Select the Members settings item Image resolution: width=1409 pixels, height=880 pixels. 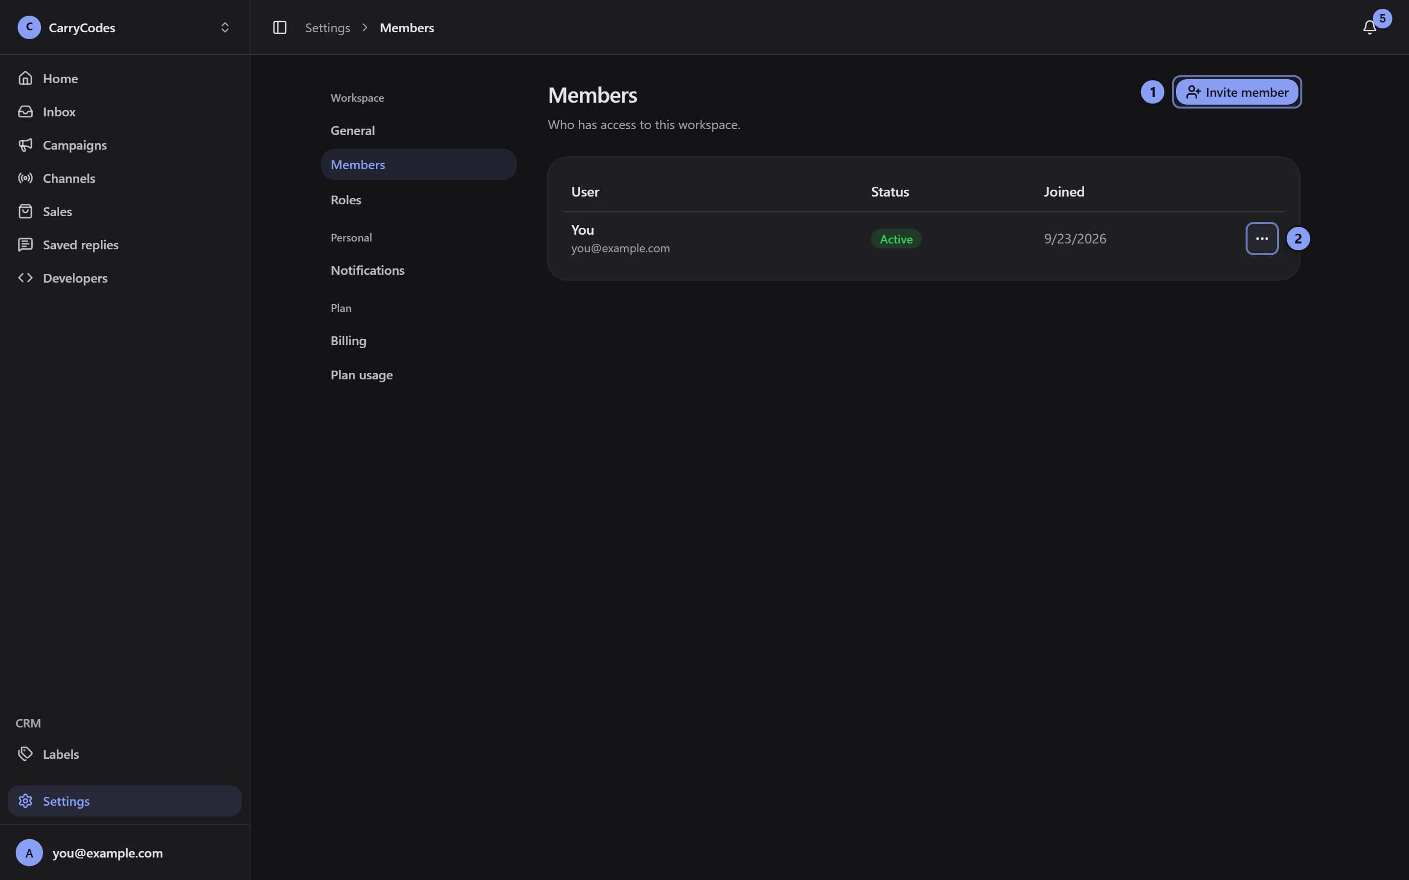point(419,164)
